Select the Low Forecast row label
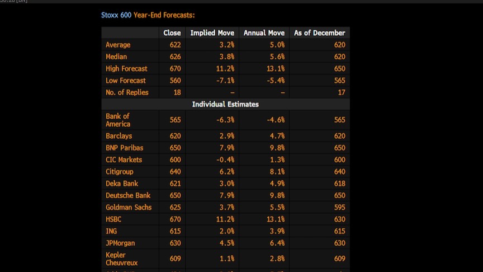483x272 pixels. click(x=126, y=81)
